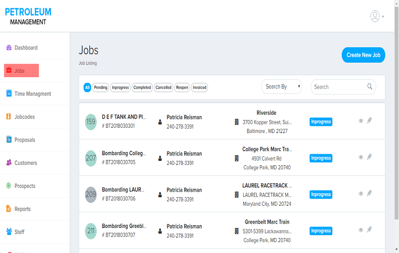Click the gray 209 job number badge
The image size is (399, 253).
pyautogui.click(x=91, y=195)
